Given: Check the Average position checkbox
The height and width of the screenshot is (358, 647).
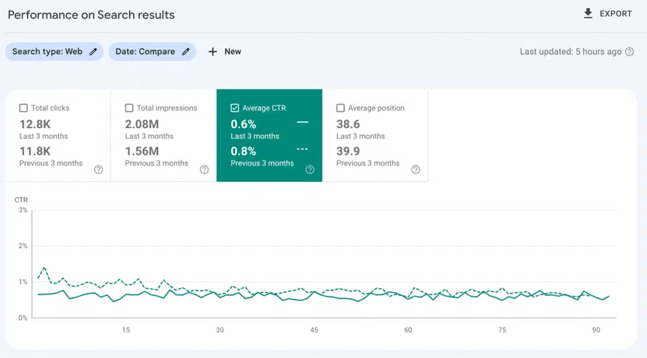Looking at the screenshot, I should point(341,108).
